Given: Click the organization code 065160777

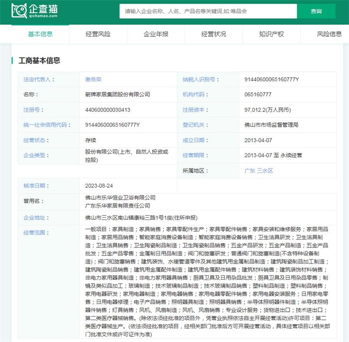Looking at the screenshot, I should pyautogui.click(x=258, y=95).
